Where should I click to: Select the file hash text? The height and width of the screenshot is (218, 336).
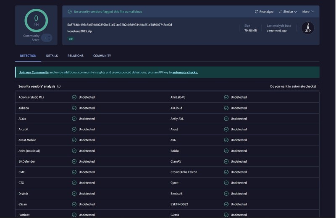[x=119, y=25]
